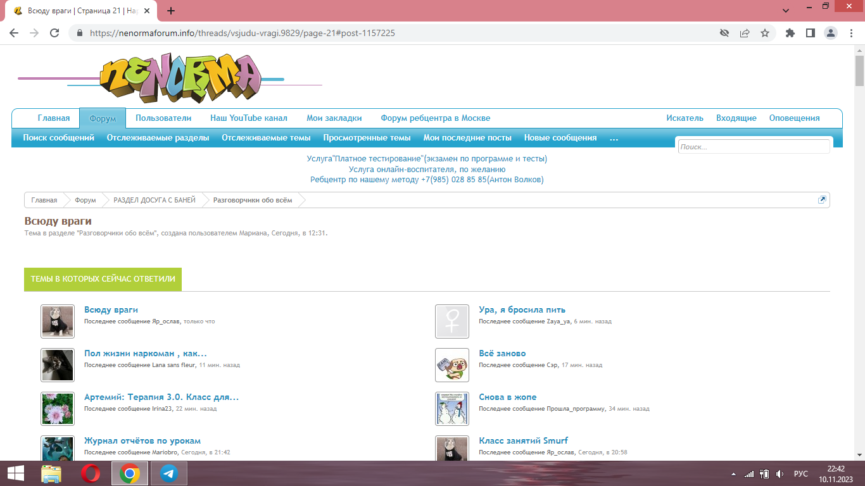This screenshot has width=865, height=486.
Task: Bookmark this page with star icon
Action: [x=765, y=33]
